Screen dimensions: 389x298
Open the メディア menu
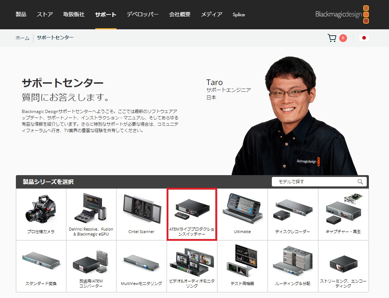pos(211,14)
